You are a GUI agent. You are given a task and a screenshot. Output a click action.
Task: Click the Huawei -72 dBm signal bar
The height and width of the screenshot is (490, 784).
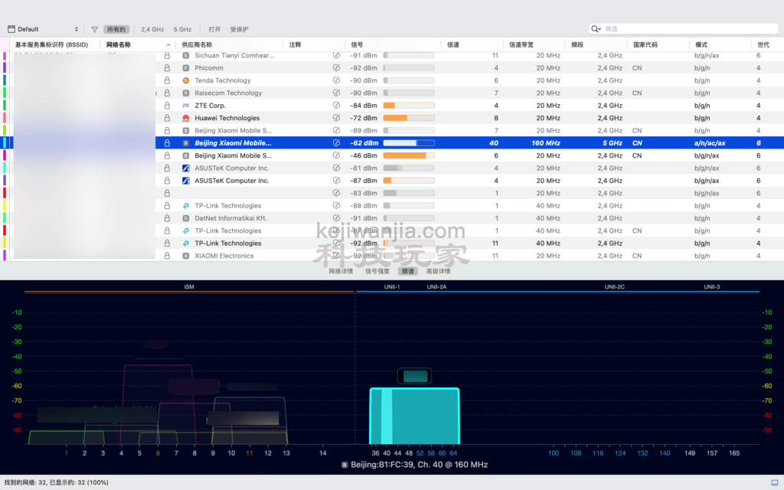coord(409,118)
